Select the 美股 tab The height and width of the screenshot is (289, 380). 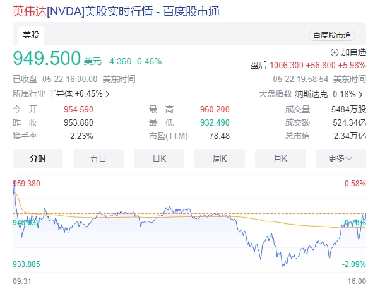(x=31, y=35)
